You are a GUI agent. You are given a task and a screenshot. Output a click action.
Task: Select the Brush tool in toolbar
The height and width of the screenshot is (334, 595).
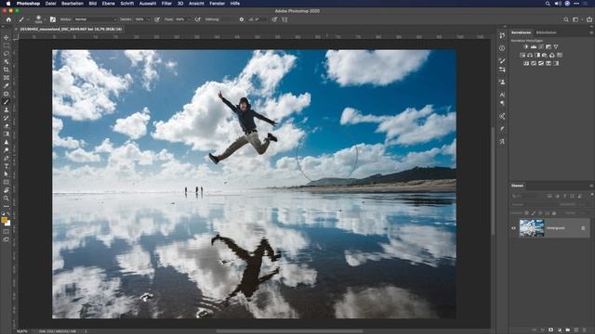tap(7, 102)
